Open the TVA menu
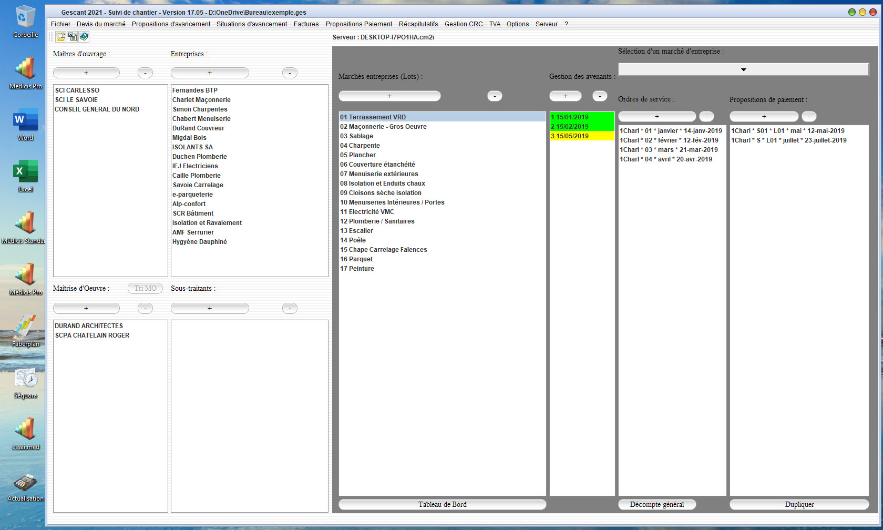883x530 pixels. click(495, 24)
